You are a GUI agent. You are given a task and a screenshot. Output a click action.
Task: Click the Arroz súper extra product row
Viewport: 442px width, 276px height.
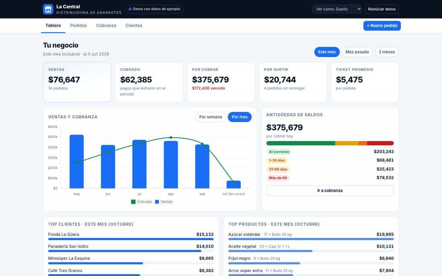pos(311,272)
